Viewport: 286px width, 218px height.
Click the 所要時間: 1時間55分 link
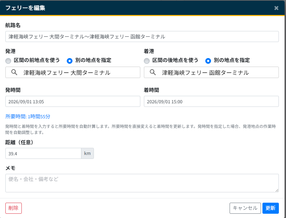(x=28, y=116)
